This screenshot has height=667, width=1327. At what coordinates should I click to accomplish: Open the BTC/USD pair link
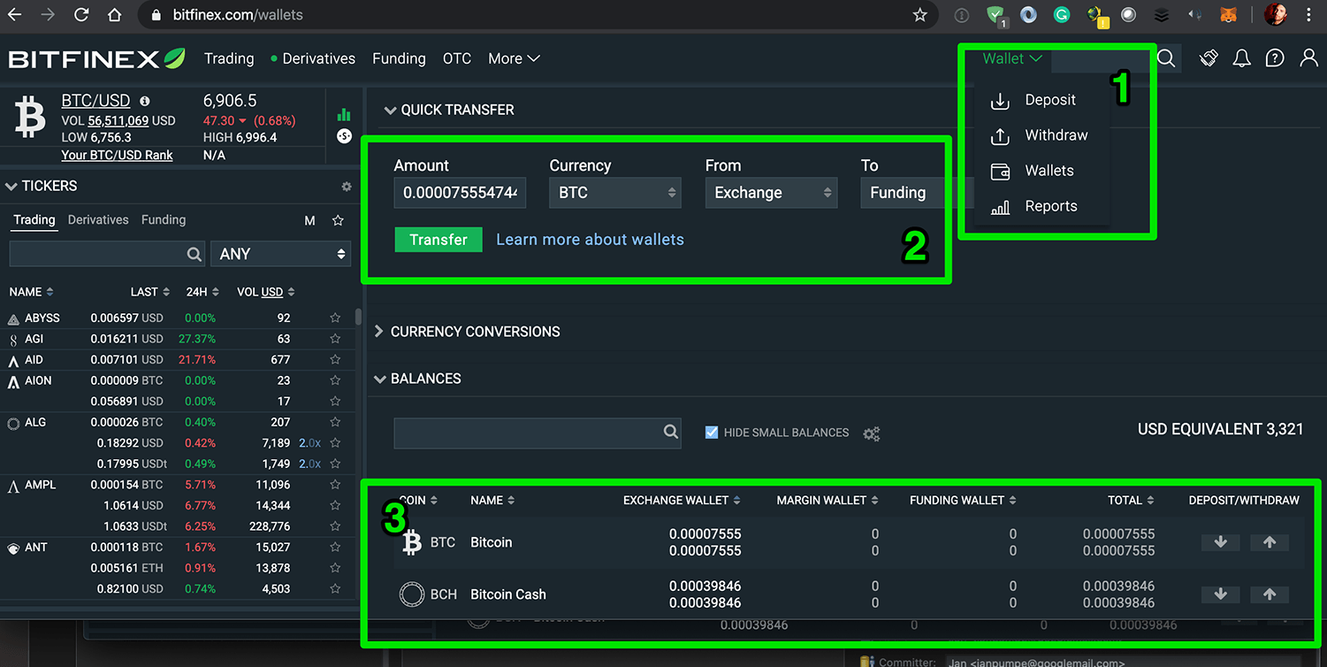point(95,101)
